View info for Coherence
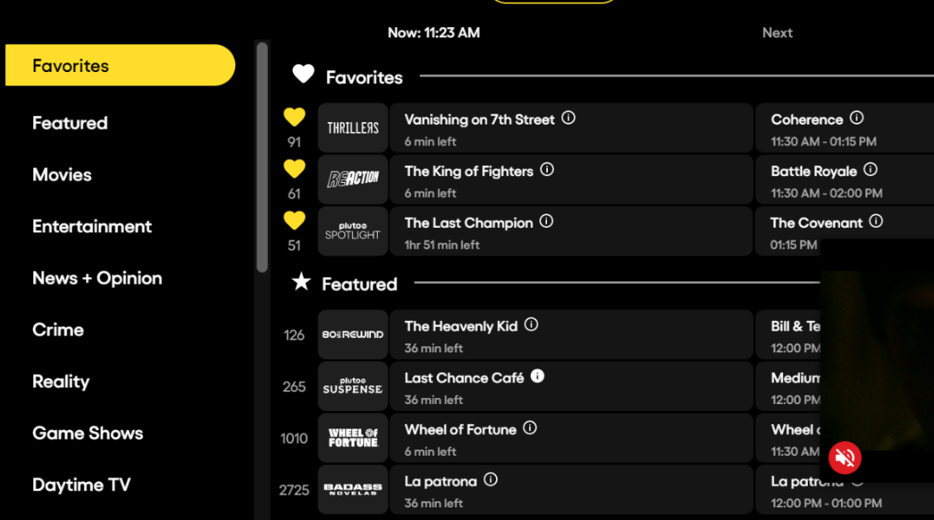This screenshot has height=520, width=934. click(x=857, y=119)
